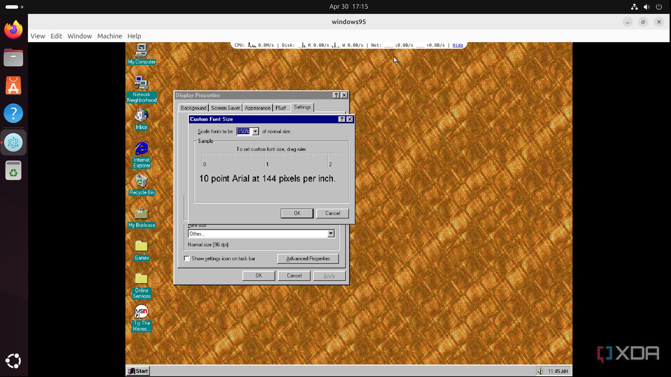Click the 11:45 AM taskbar clock
Screen dimensions: 671x377
[558, 371]
